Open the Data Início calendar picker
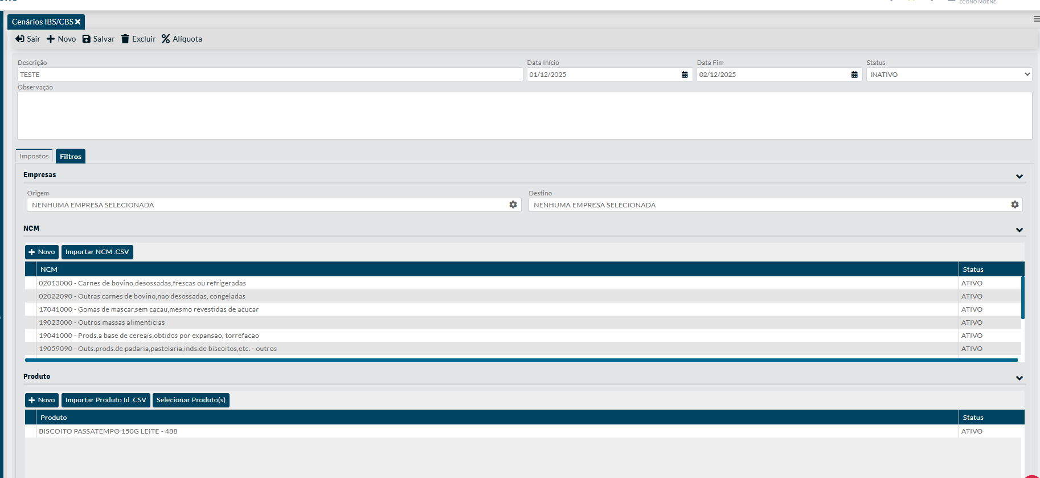Screen dimensions: 1040x478 (x=685, y=75)
